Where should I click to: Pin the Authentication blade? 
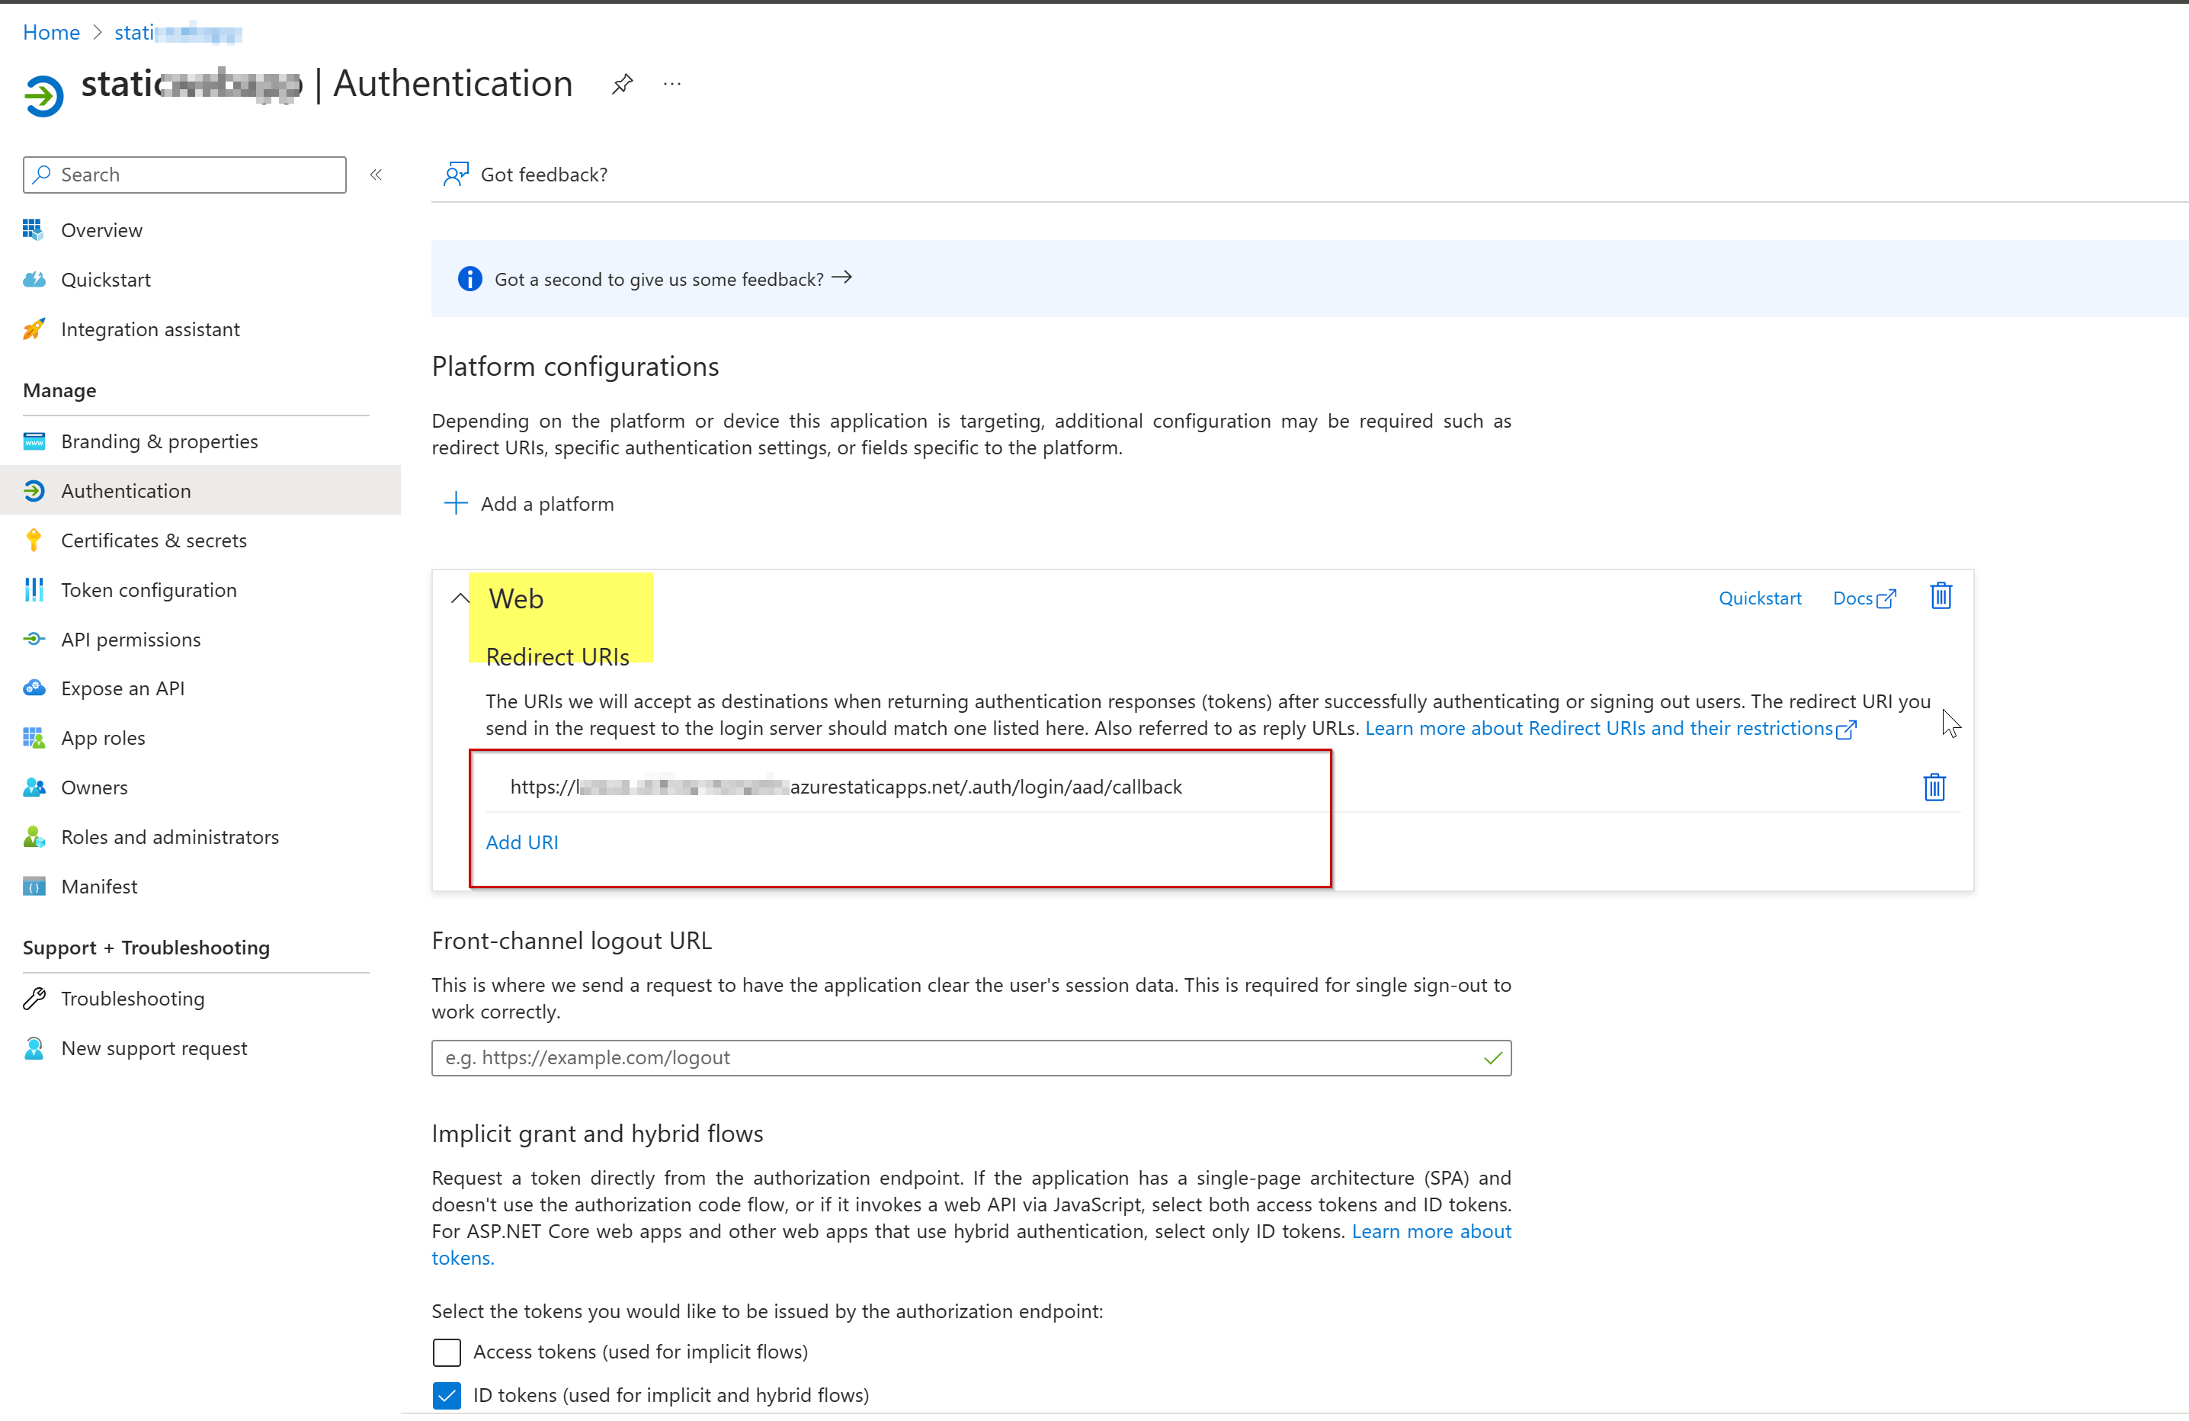[623, 85]
